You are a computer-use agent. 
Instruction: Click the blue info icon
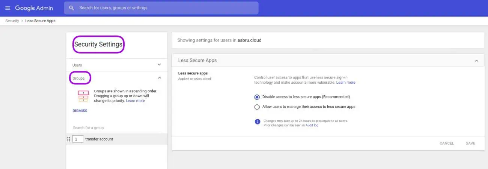[x=258, y=122]
